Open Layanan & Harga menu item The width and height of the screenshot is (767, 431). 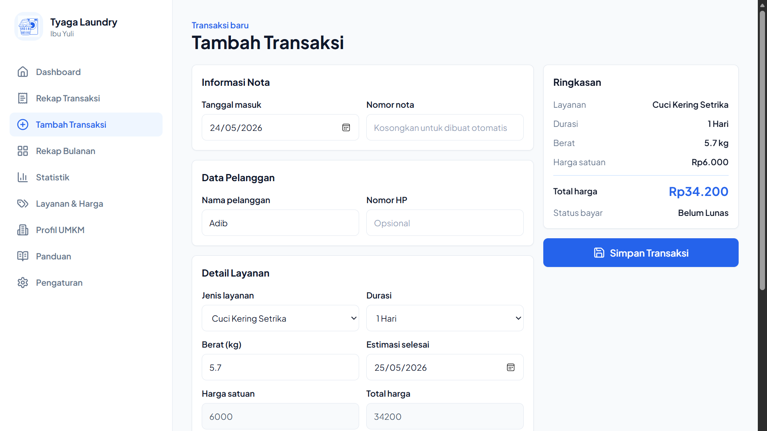[x=86, y=204]
